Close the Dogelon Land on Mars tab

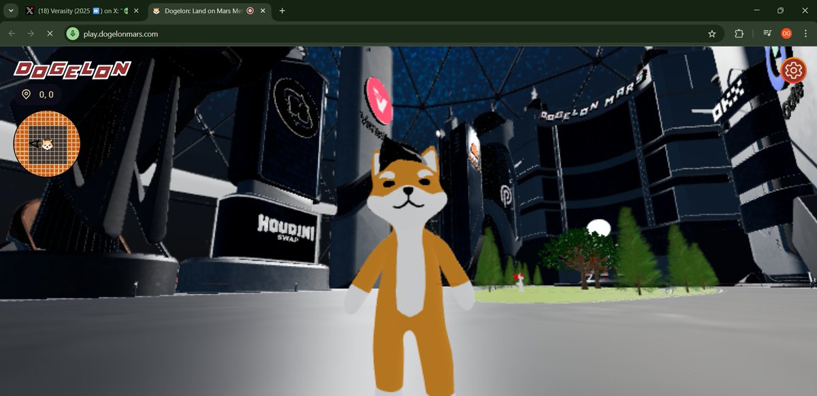(263, 11)
